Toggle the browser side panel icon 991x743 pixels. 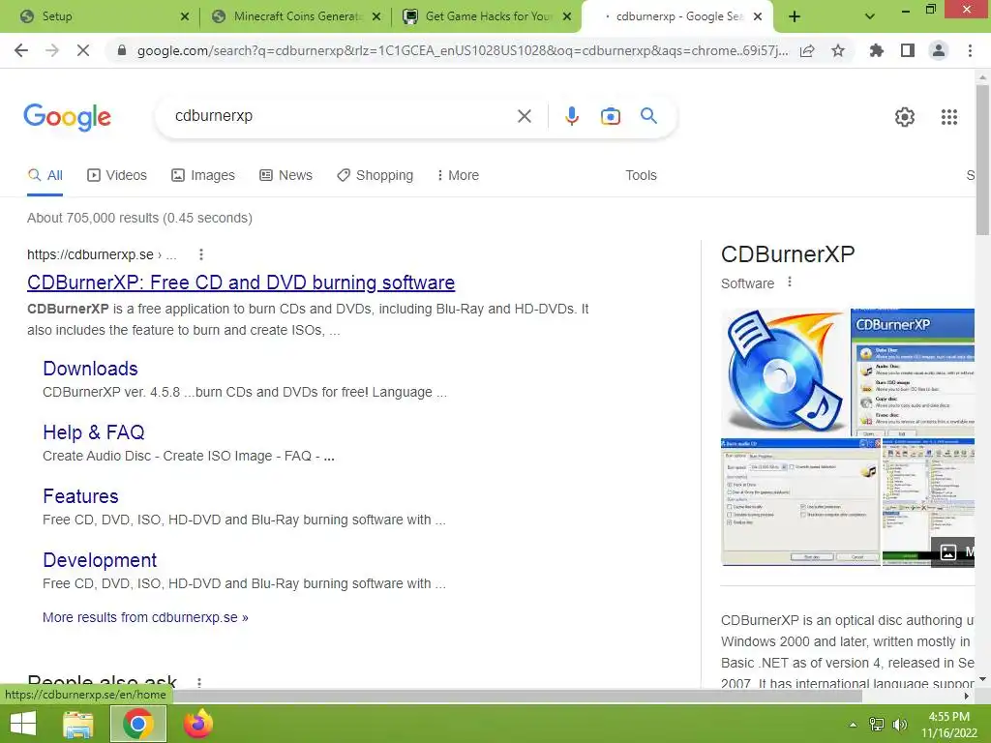click(x=908, y=50)
